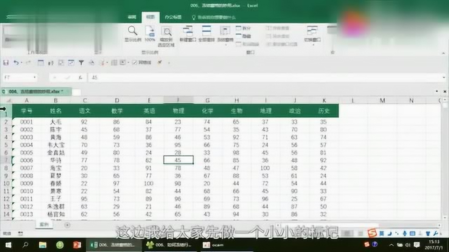The height and width of the screenshot is (252, 449).
Task: Click the Hide (隐藏) window icon
Action: tap(243, 36)
